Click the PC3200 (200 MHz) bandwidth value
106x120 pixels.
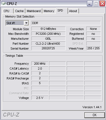[x=48, y=34]
